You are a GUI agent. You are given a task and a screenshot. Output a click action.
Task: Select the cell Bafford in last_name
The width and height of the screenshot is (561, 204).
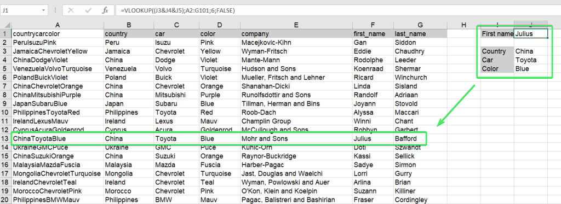[420, 138]
